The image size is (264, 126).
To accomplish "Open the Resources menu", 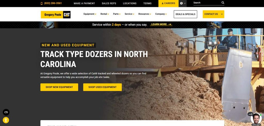I will click(145, 14).
